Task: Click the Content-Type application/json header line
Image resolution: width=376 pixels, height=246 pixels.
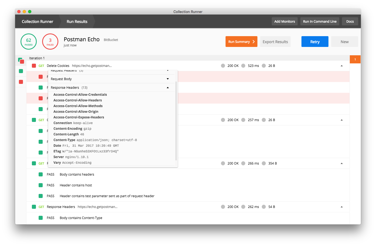Action: pos(95,140)
